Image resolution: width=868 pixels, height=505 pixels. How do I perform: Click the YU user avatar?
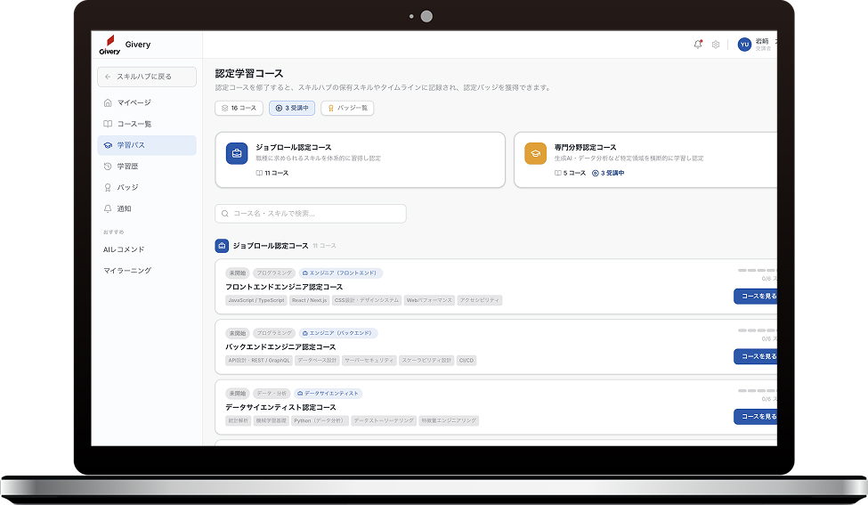744,45
